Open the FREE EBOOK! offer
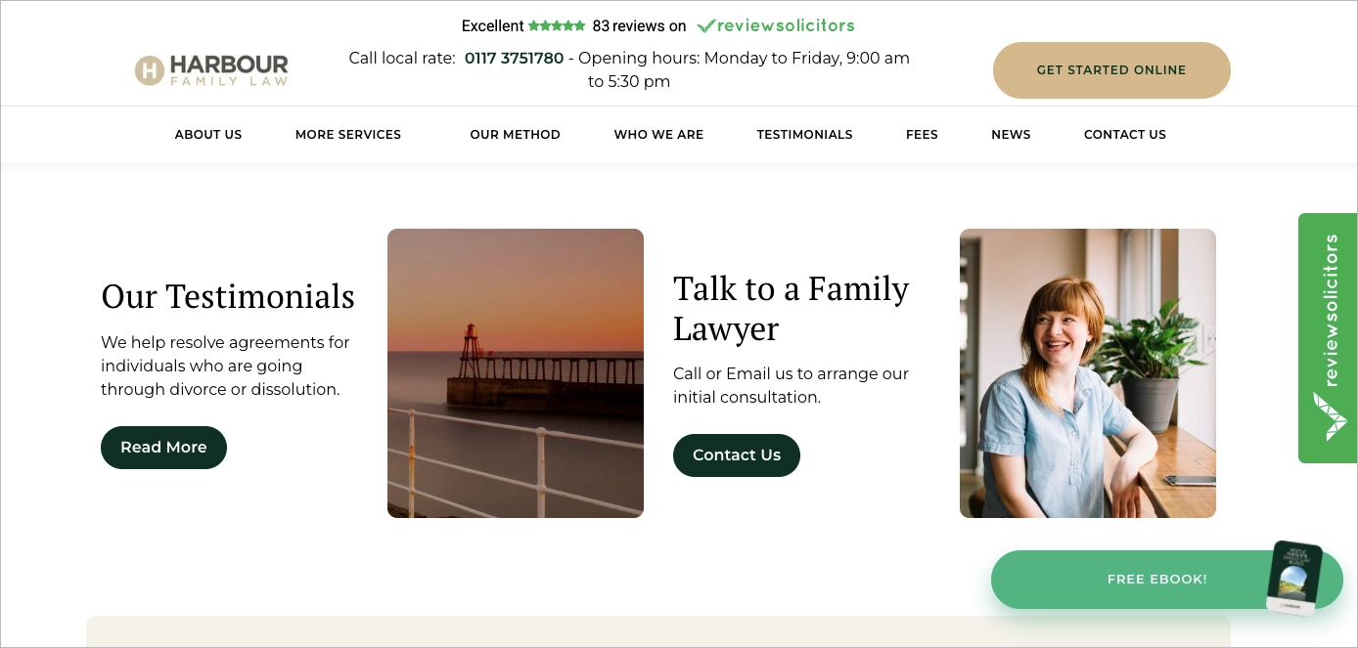The width and height of the screenshot is (1358, 648). (1156, 579)
